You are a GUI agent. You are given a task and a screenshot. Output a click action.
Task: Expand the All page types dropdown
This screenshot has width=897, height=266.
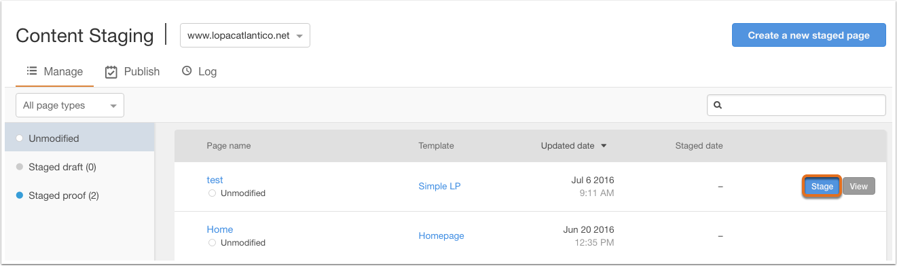click(x=70, y=105)
